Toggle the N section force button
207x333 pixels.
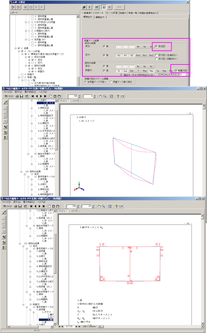pos(119,71)
